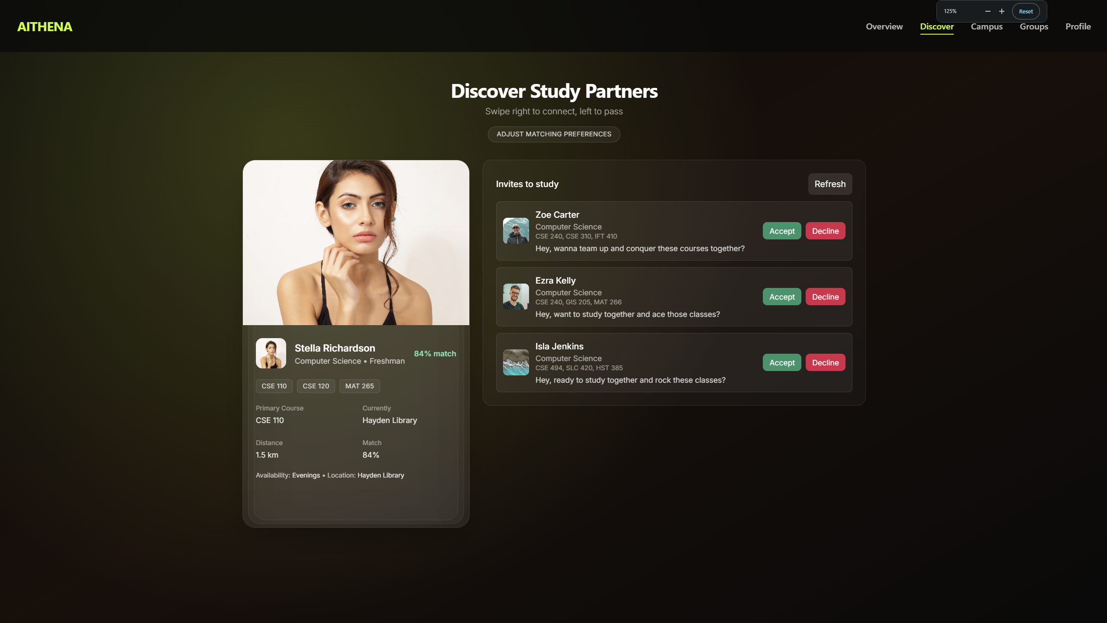Accept Isla Jenkins' invite
This screenshot has width=1107, height=623.
pyautogui.click(x=781, y=363)
